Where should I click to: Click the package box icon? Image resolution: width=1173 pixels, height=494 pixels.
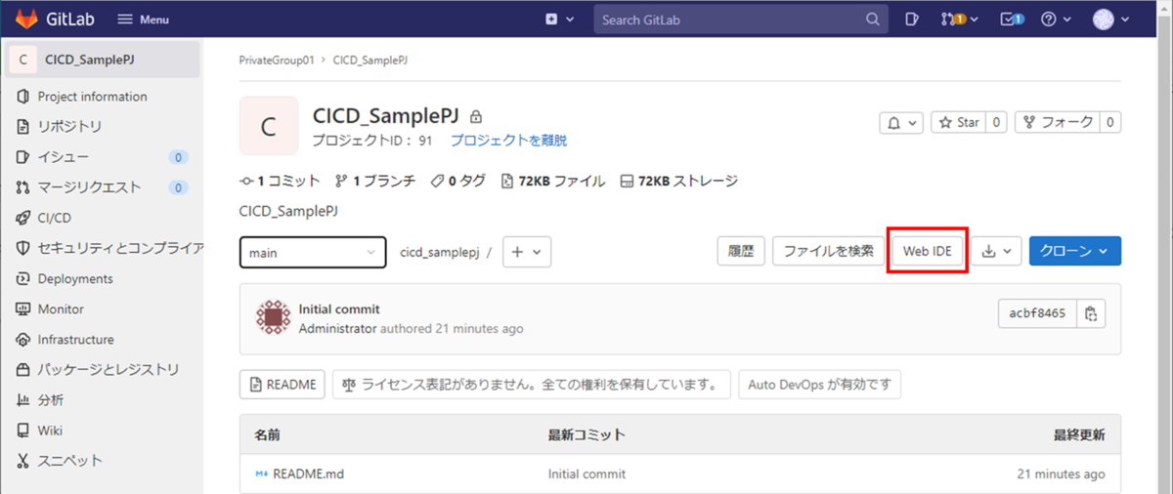(x=23, y=370)
